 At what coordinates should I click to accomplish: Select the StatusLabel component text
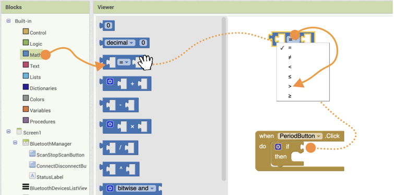click(x=50, y=177)
